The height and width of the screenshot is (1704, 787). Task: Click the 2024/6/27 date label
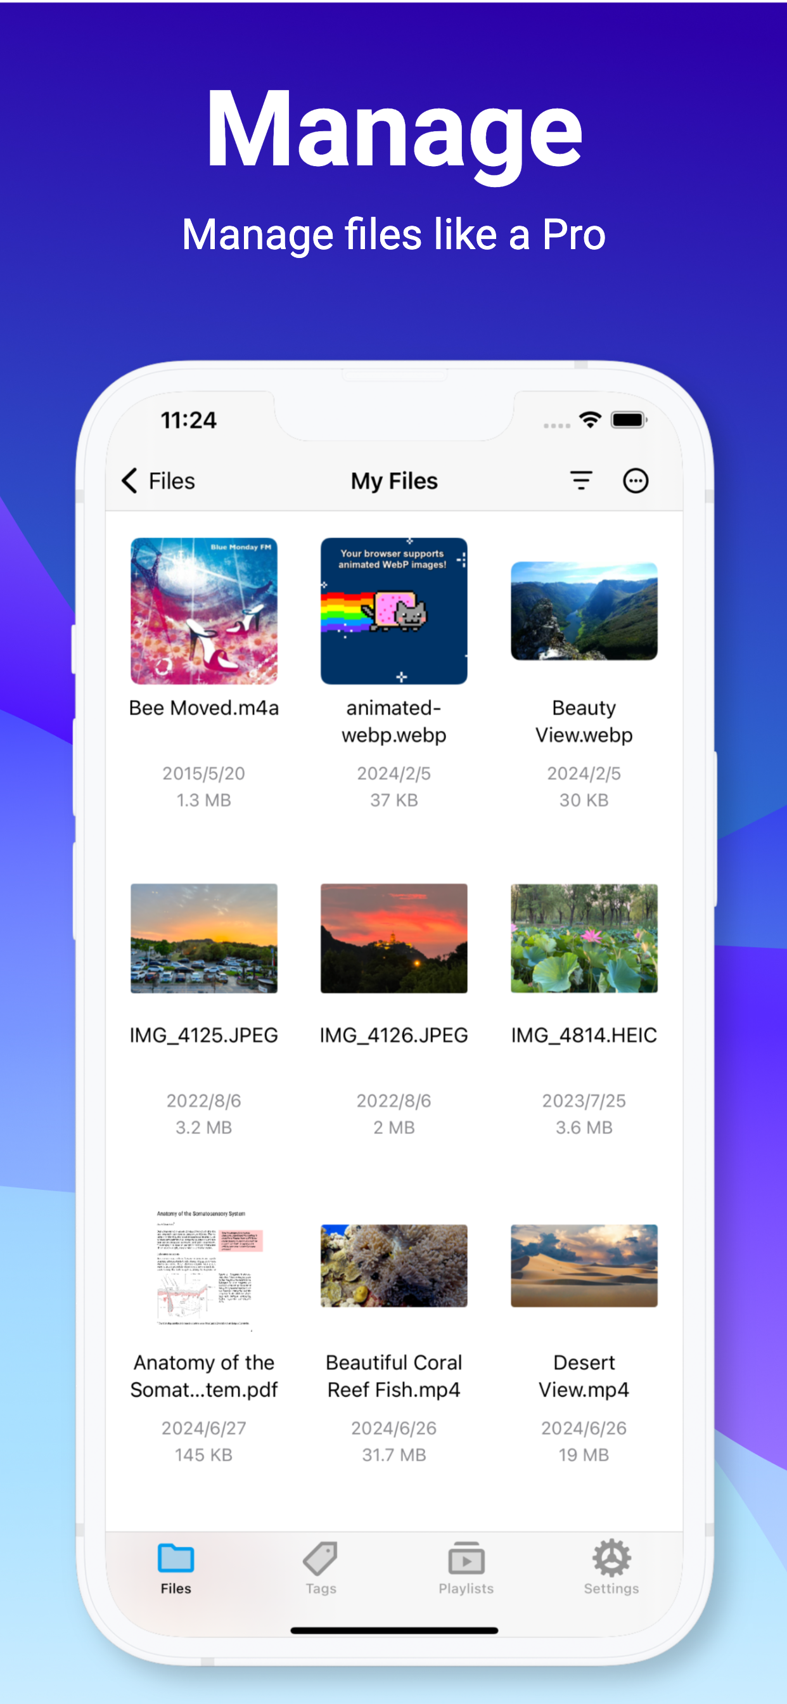[203, 1428]
